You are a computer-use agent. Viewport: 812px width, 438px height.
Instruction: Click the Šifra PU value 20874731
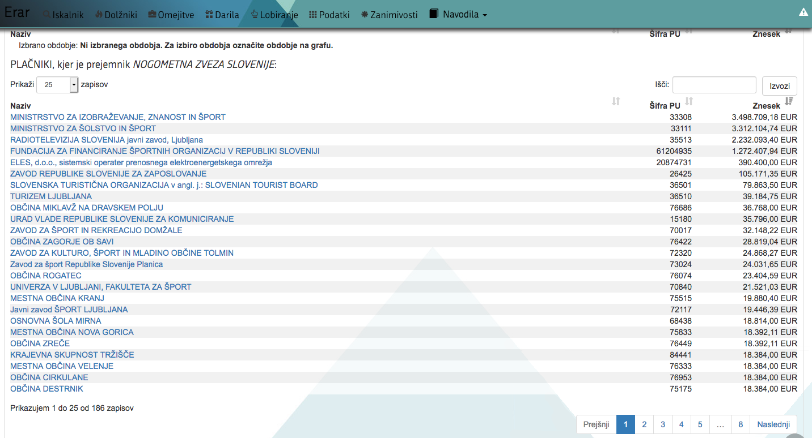(x=674, y=162)
